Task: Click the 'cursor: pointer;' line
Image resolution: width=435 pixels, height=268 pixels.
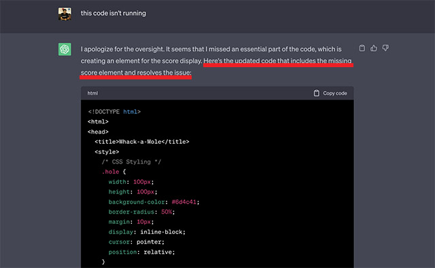Action: pos(136,242)
